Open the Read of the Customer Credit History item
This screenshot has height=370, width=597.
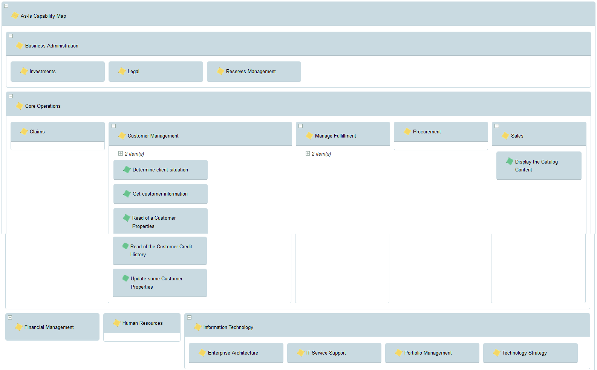tap(161, 250)
